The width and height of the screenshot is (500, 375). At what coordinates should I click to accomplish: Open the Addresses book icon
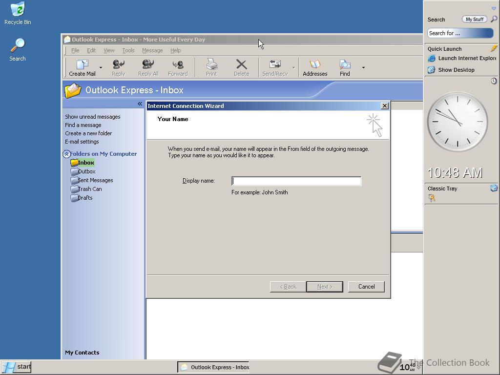[315, 65]
